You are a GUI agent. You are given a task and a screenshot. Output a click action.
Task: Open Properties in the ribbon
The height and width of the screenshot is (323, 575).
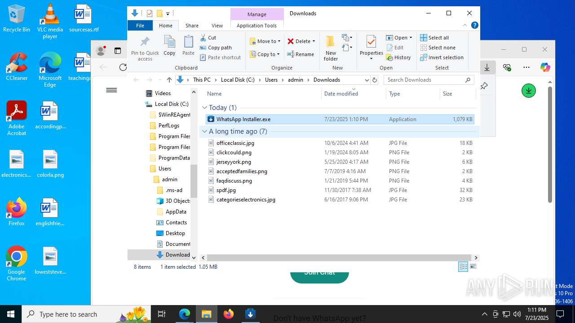371,48
